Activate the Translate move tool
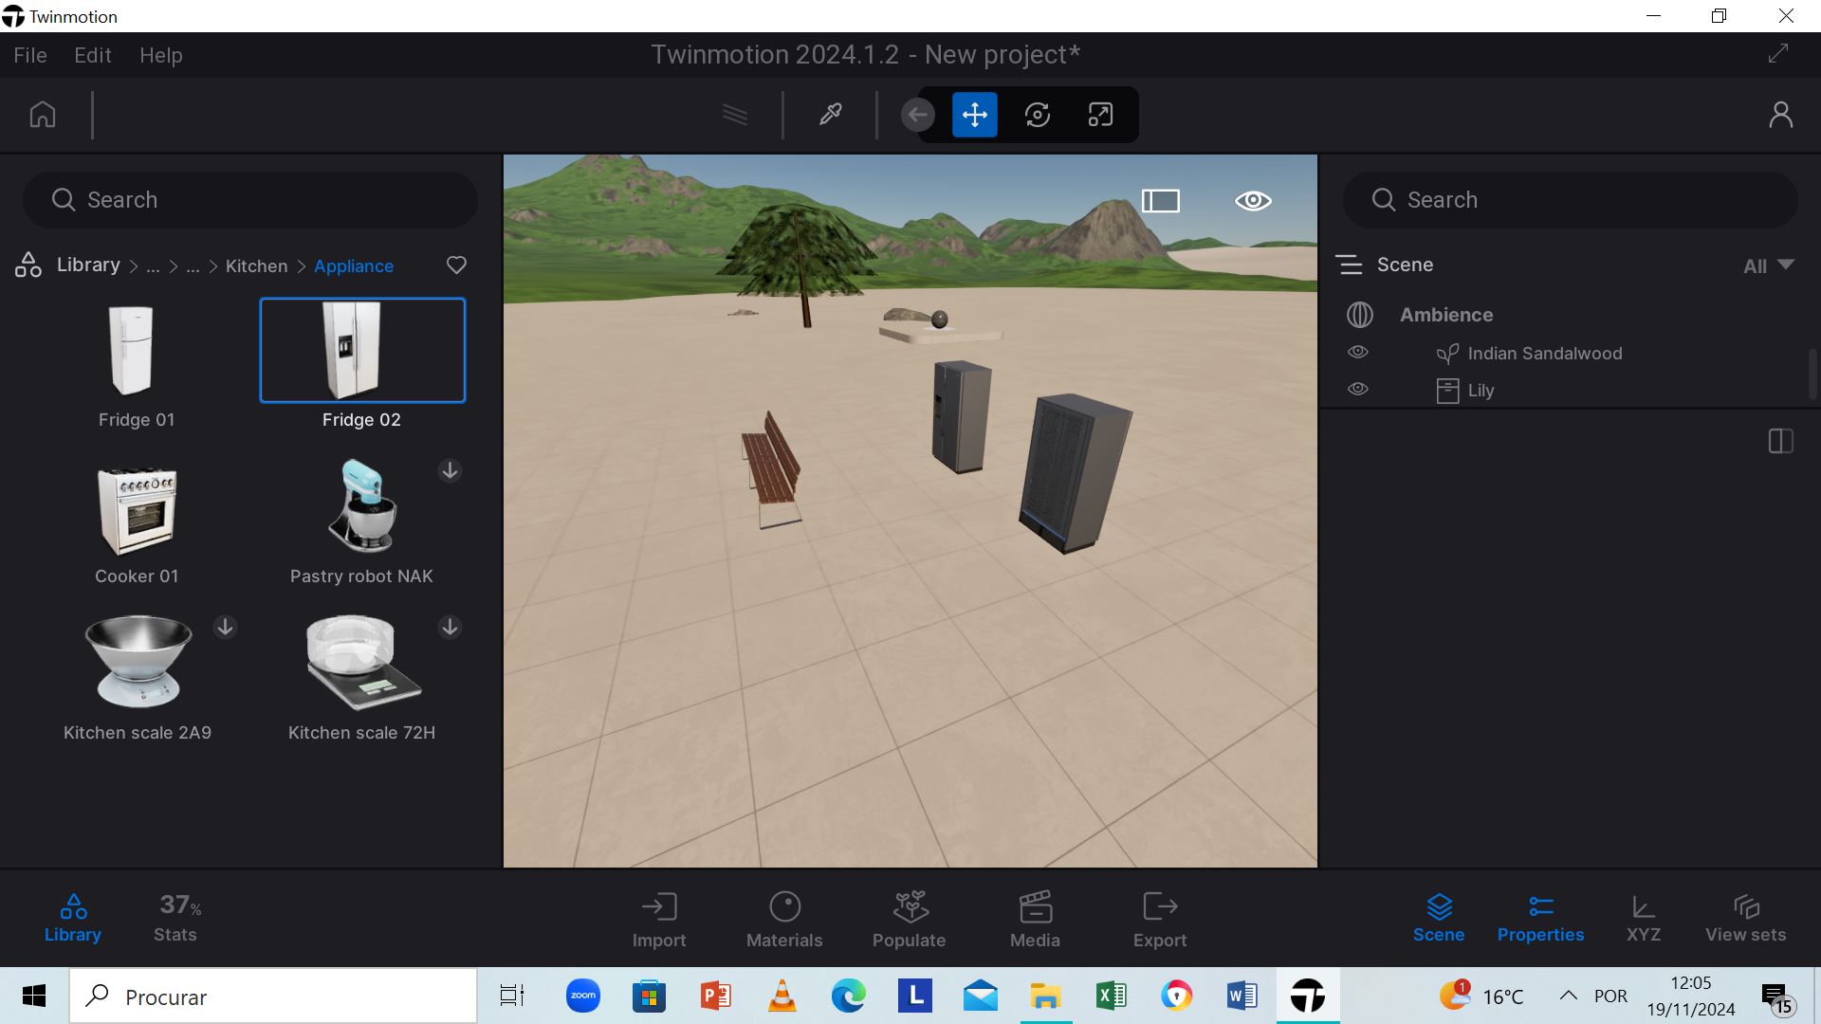This screenshot has height=1024, width=1821. pos(975,116)
